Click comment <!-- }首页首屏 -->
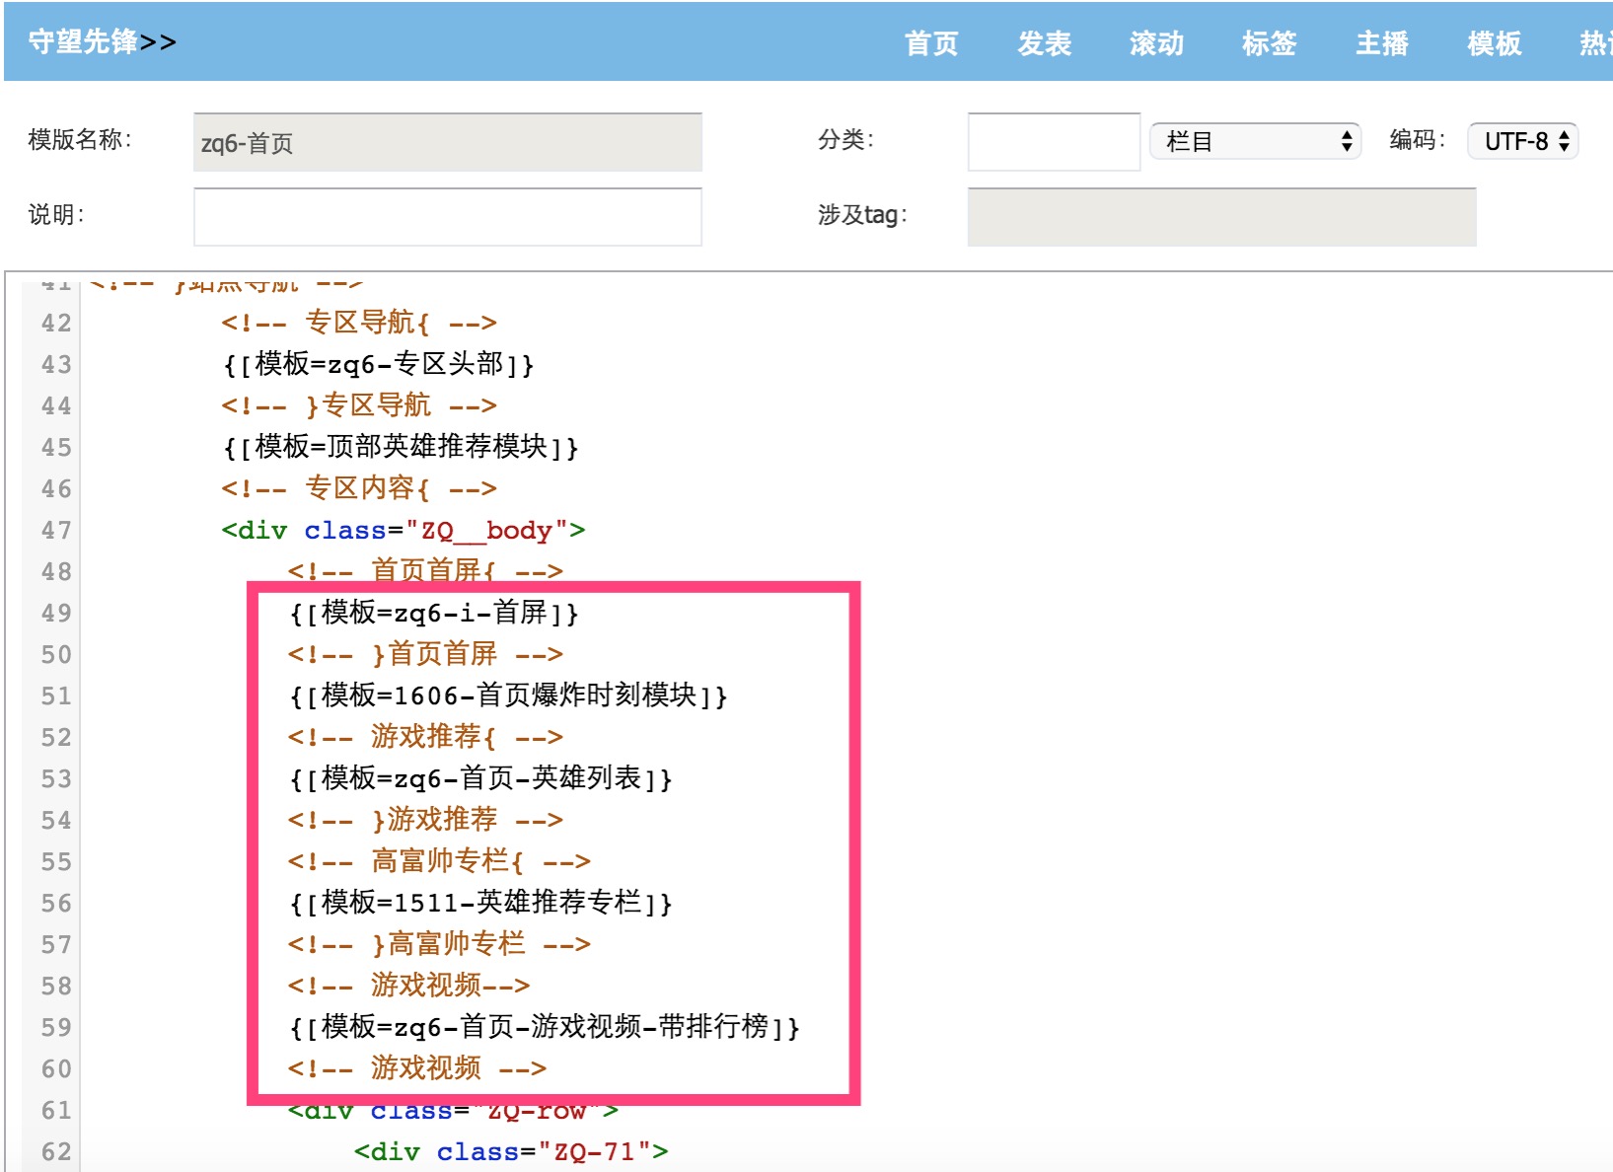1613x1172 pixels. 425,655
